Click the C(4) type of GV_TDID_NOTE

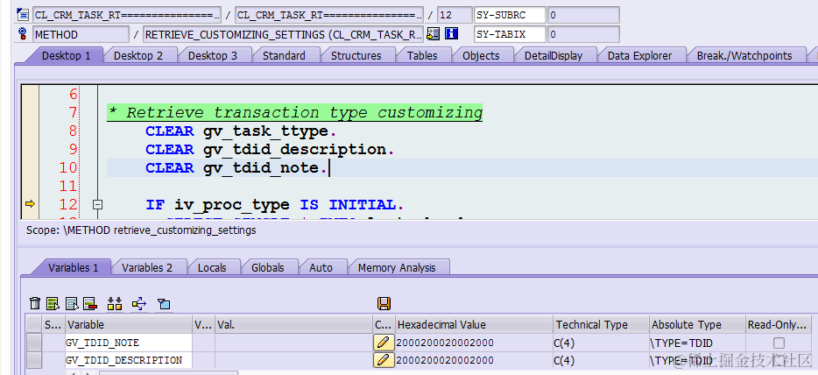pos(564,343)
